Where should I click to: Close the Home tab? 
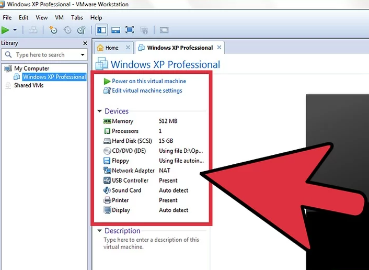128,48
